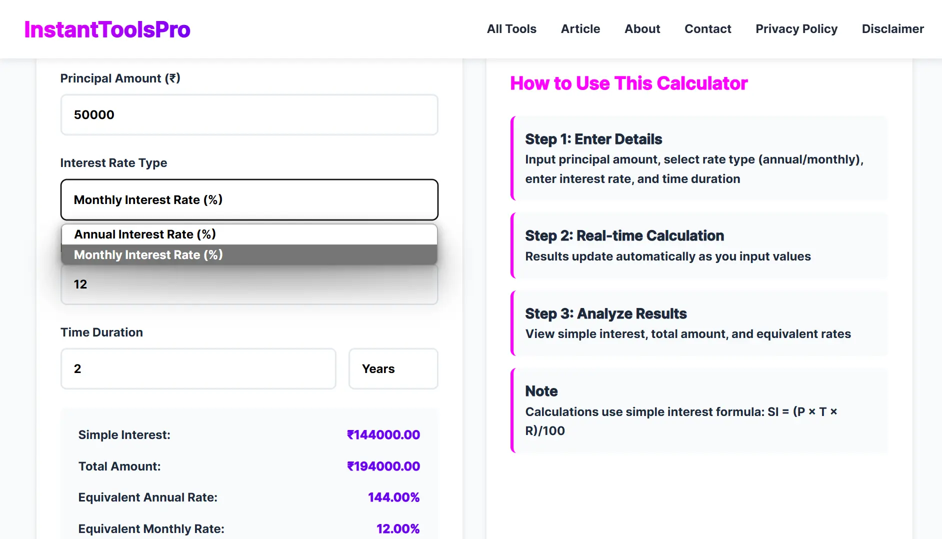Image resolution: width=942 pixels, height=539 pixels.
Task: Click the Step 2: Real-time Calculation heading
Action: tap(624, 236)
